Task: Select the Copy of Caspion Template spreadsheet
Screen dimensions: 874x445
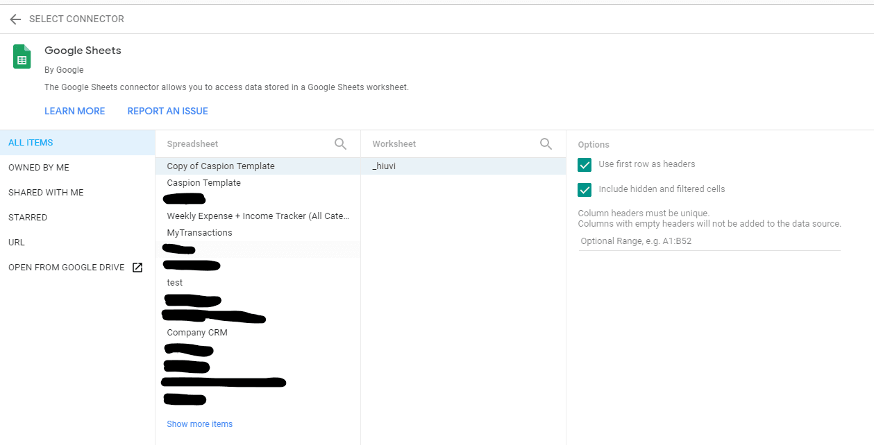Action: coord(258,166)
